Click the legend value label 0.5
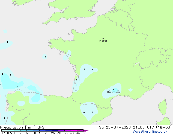The width and height of the screenshot is (173, 134). click(x=10, y=133)
